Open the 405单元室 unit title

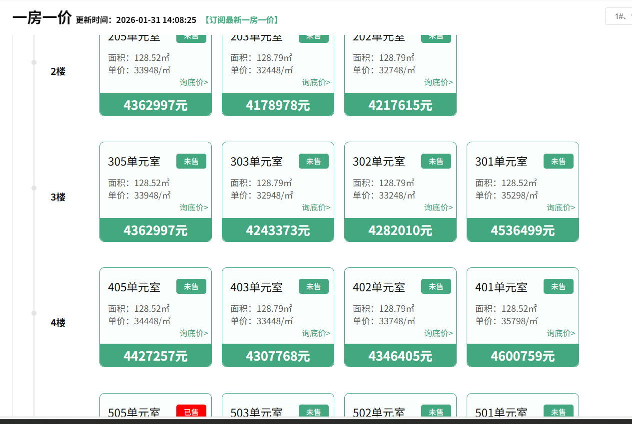[x=134, y=287]
